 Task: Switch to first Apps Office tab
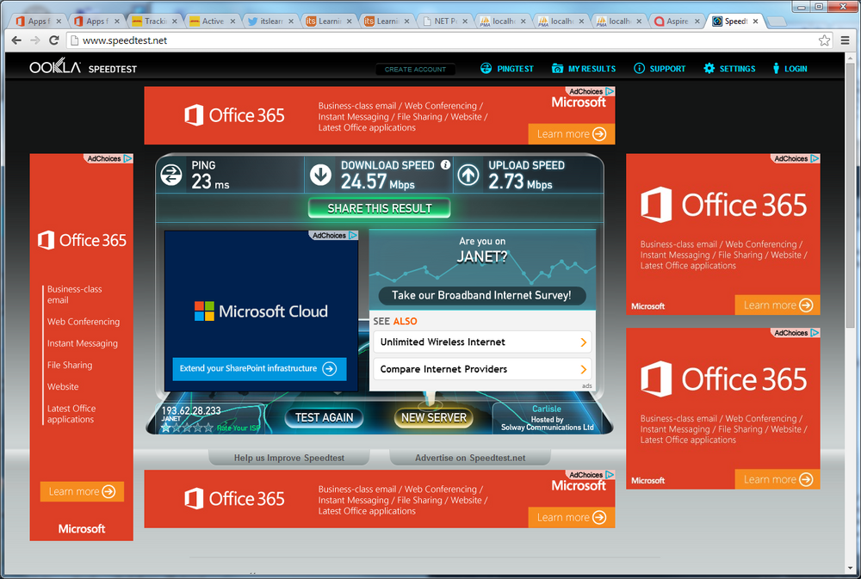click(37, 21)
